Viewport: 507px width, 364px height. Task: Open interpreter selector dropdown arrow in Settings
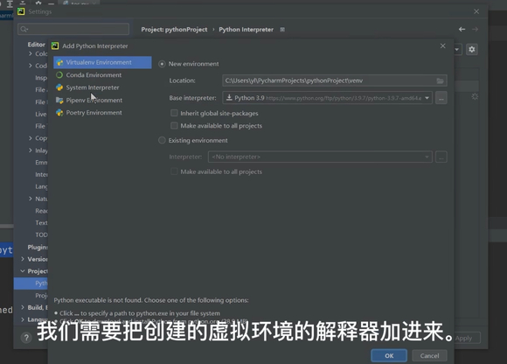pyautogui.click(x=457, y=50)
